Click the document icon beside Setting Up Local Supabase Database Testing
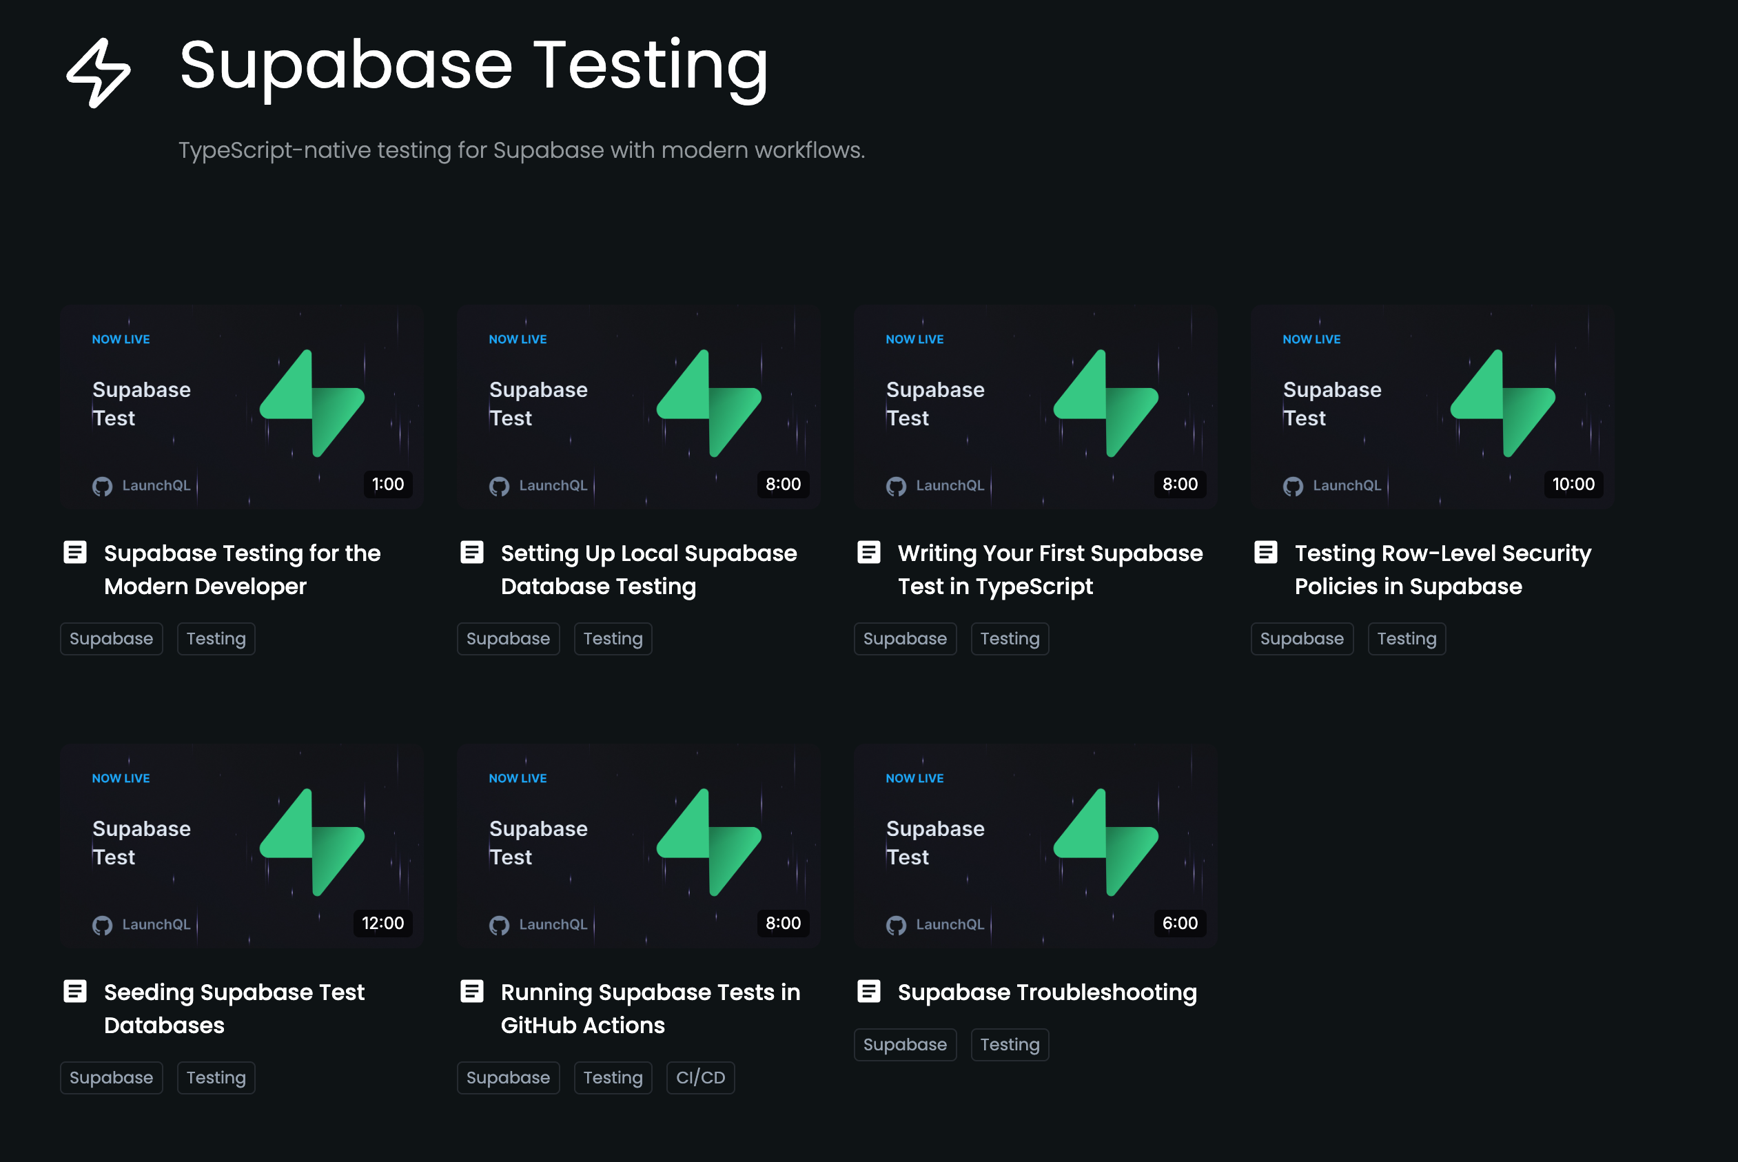Screen dimensions: 1738x1162 (x=473, y=552)
